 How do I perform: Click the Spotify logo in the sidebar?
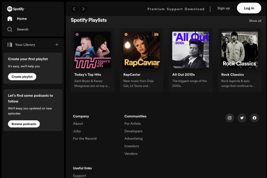point(16,9)
